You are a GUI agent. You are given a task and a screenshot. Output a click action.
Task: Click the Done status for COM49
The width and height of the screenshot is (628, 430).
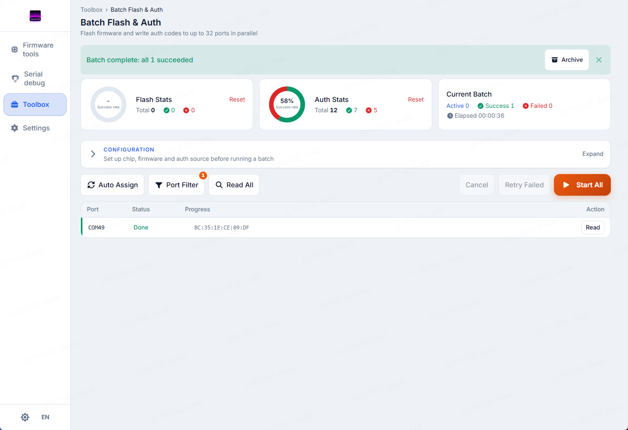pyautogui.click(x=141, y=228)
